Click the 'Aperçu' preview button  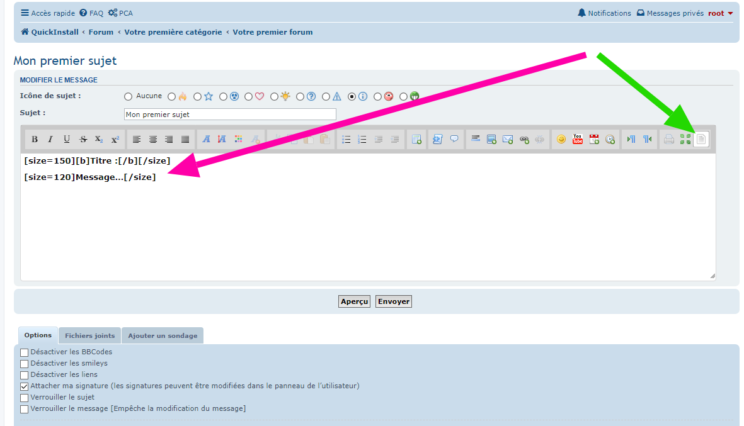pyautogui.click(x=354, y=301)
